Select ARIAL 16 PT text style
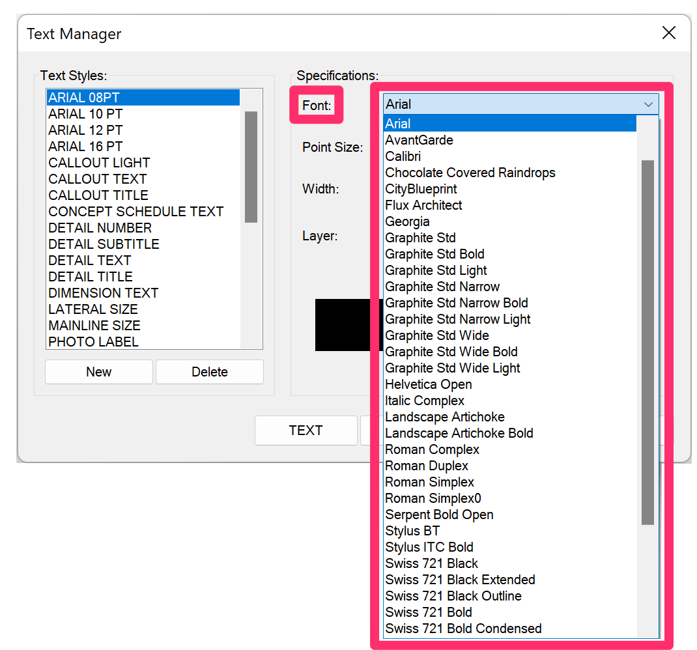This screenshot has width=697, height=650. tap(143, 147)
